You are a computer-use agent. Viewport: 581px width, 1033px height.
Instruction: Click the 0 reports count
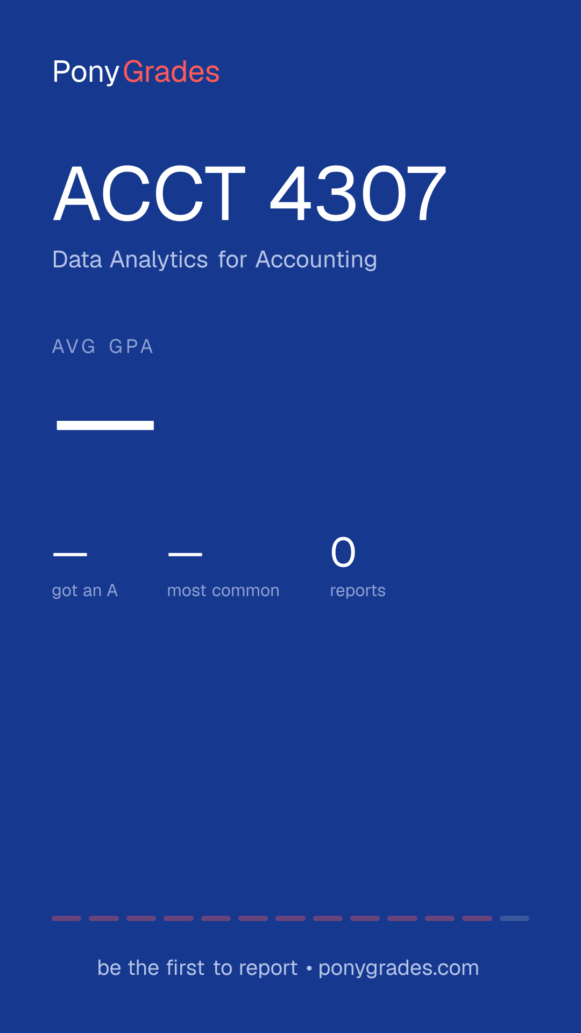click(x=343, y=553)
